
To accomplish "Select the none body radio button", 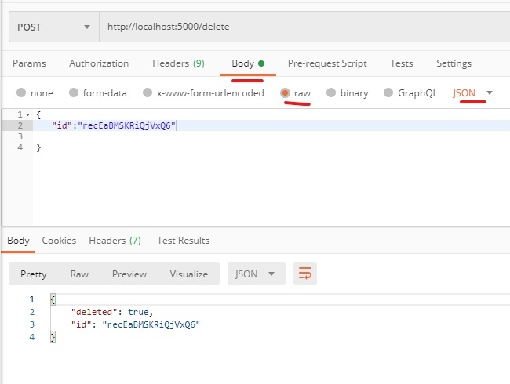I will pos(21,92).
